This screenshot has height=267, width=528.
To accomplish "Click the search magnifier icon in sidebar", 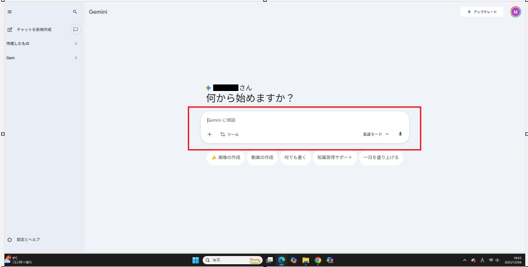I will coord(75,12).
